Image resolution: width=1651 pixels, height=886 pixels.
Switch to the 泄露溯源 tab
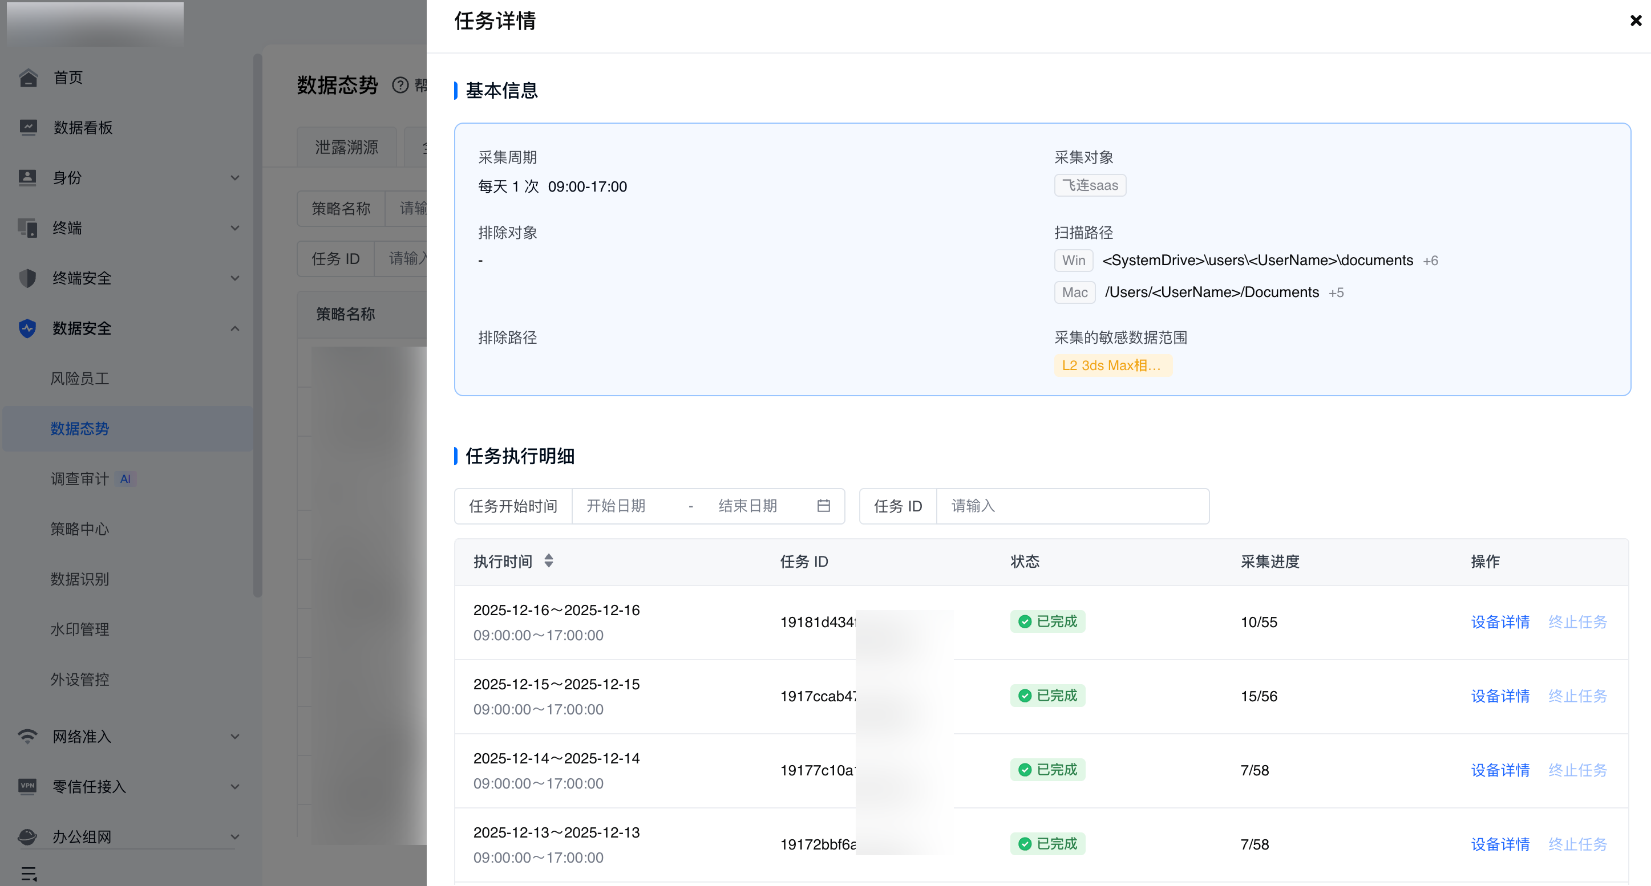click(347, 147)
